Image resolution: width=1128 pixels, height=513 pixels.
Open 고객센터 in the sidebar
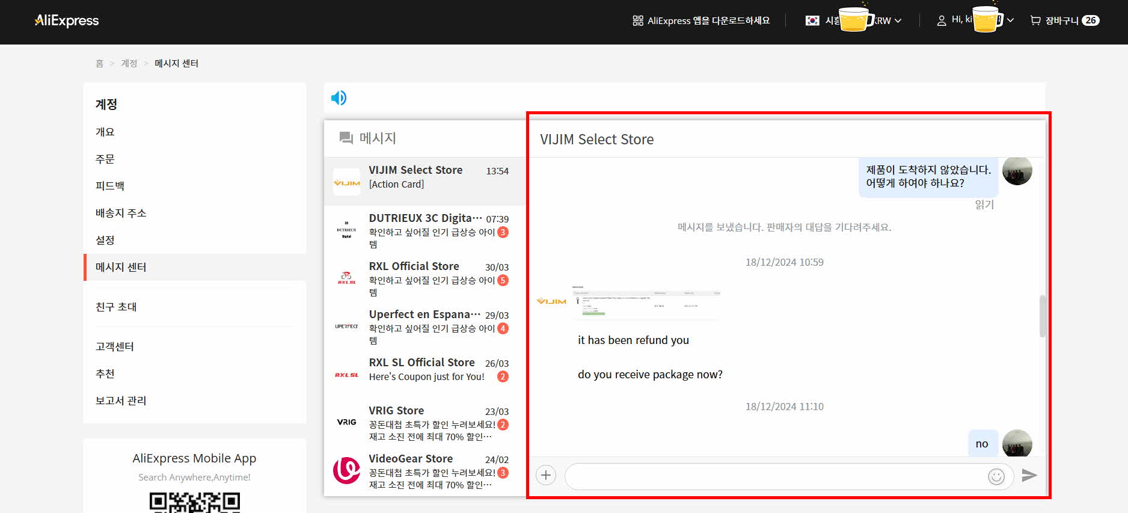pos(115,346)
